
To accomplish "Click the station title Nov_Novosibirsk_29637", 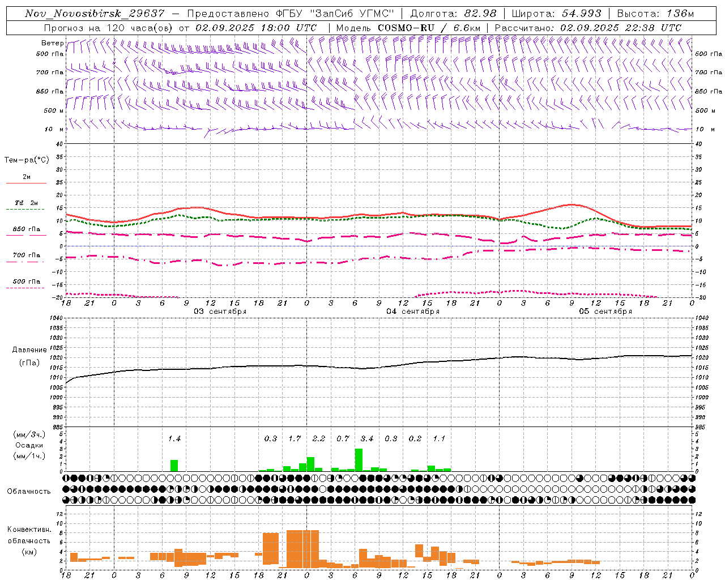I will tap(95, 14).
